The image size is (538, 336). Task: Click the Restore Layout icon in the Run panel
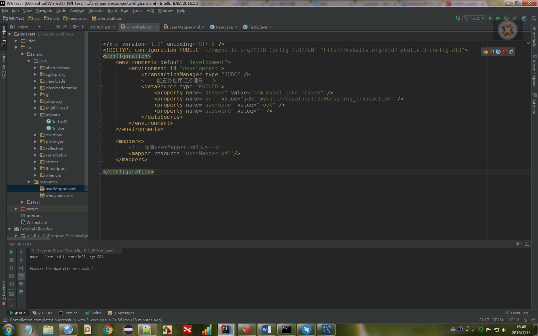point(12,294)
